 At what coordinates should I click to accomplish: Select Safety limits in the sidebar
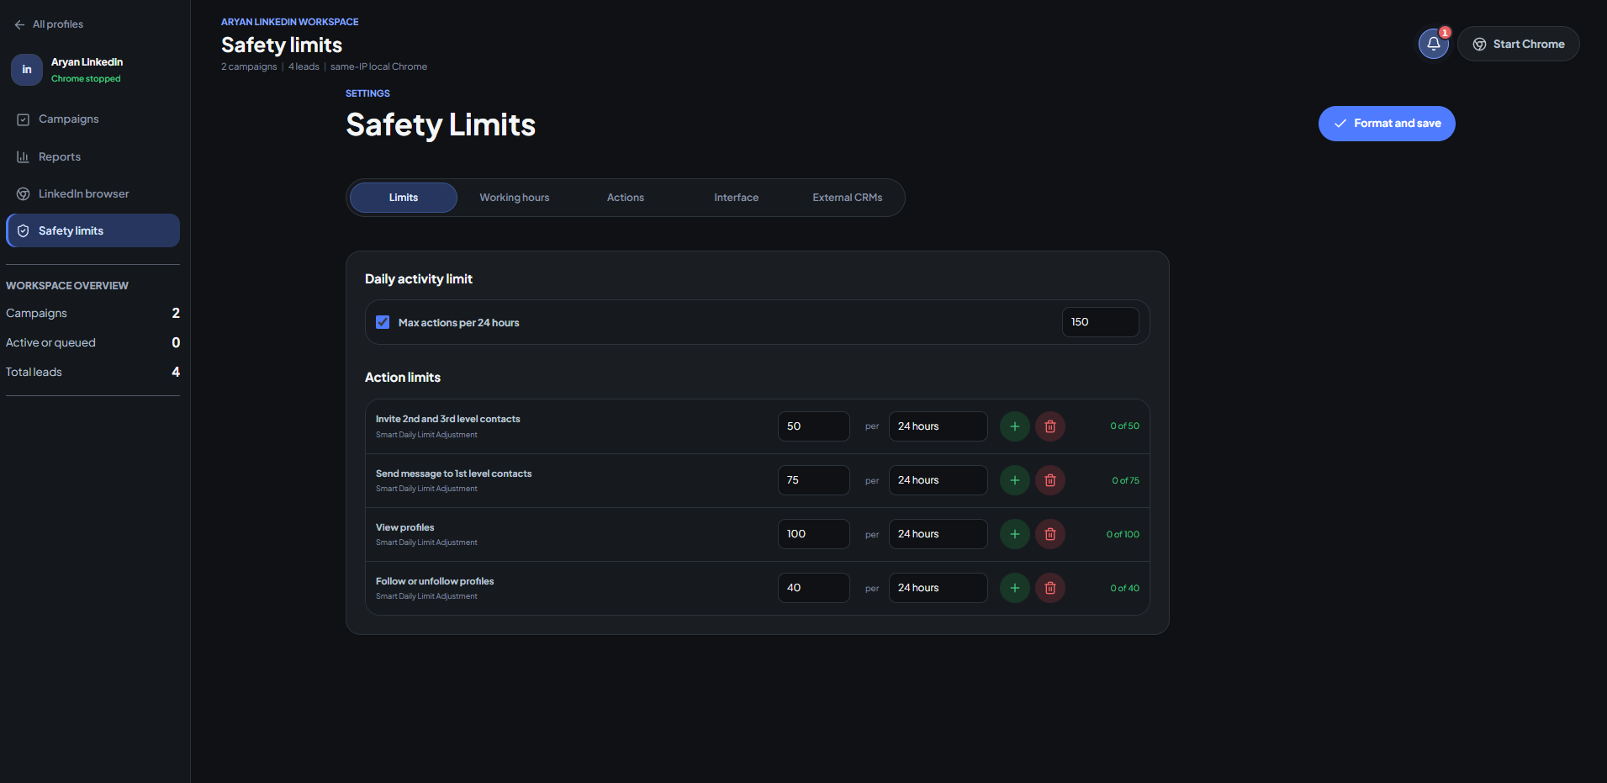coord(93,230)
